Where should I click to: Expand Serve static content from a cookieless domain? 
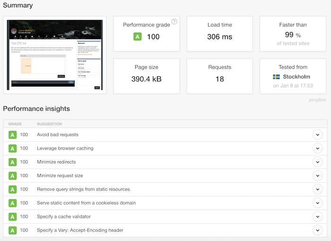(x=317, y=203)
